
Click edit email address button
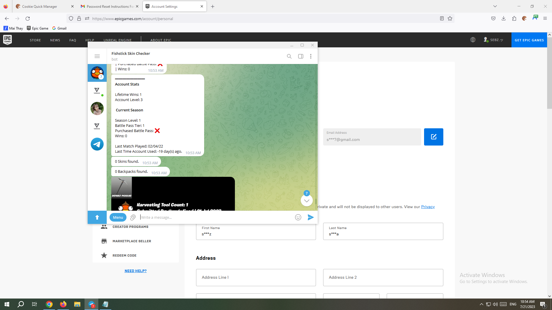[434, 137]
